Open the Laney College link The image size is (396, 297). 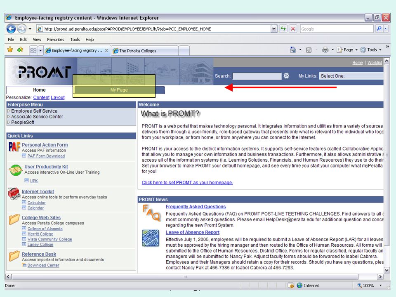click(40, 245)
